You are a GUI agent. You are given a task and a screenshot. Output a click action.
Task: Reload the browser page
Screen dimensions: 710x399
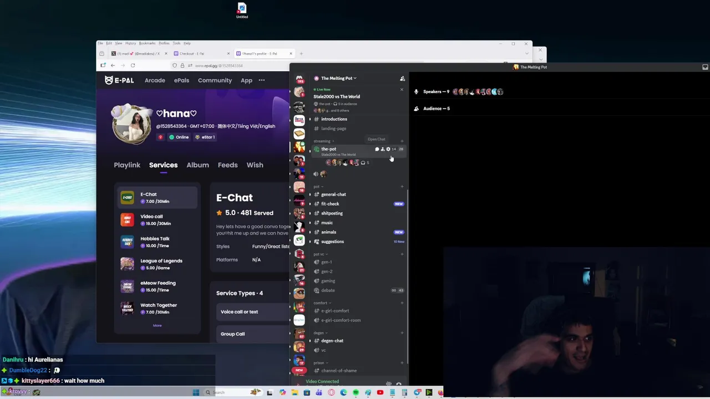133,65
